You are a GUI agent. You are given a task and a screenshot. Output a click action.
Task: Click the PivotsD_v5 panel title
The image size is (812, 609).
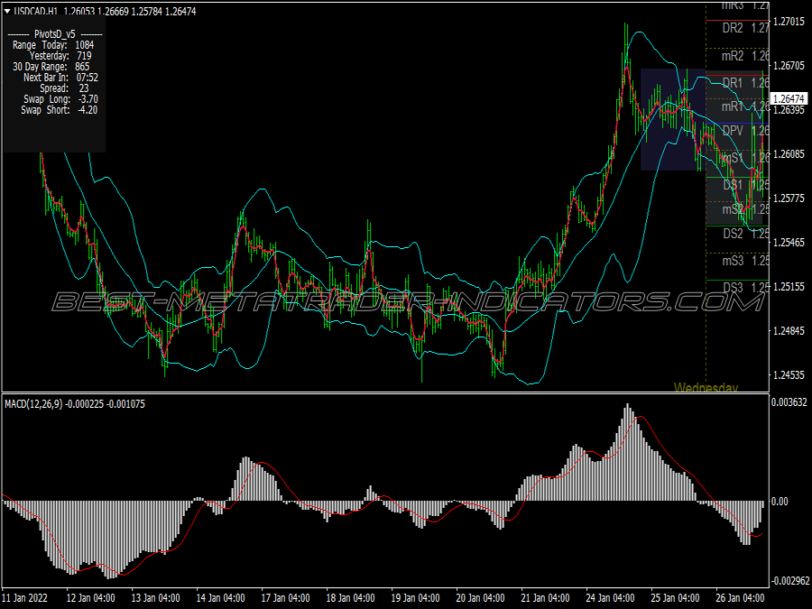[54, 34]
